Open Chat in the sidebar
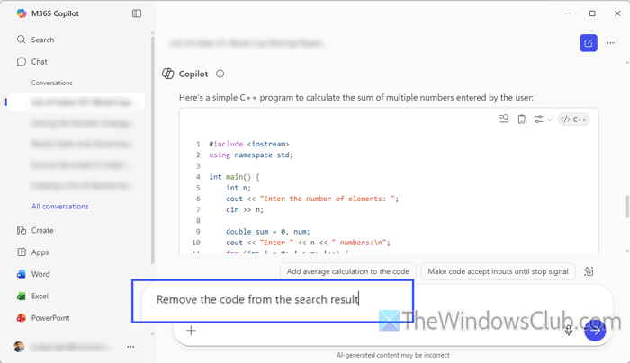The width and height of the screenshot is (630, 363). [x=32, y=62]
